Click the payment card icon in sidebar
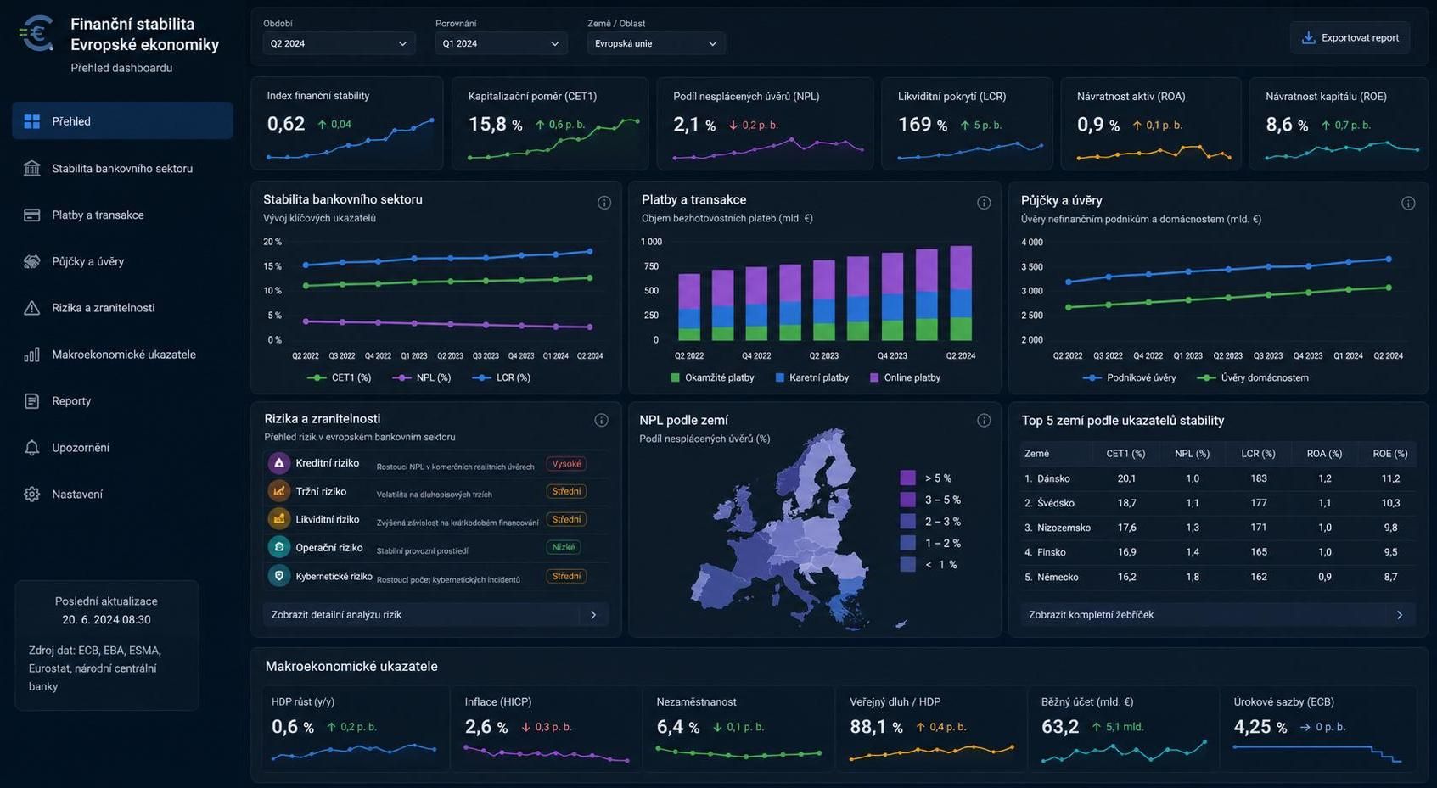This screenshot has height=788, width=1437. [32, 215]
